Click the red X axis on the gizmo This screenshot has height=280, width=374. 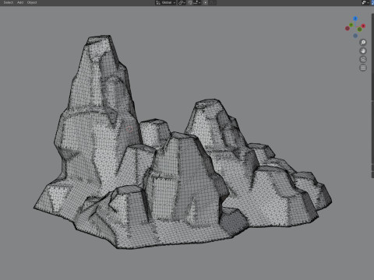(x=363, y=26)
